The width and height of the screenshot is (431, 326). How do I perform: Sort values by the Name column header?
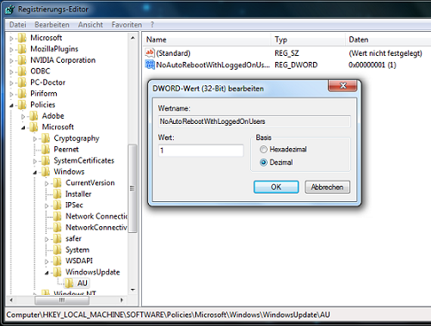(x=206, y=40)
